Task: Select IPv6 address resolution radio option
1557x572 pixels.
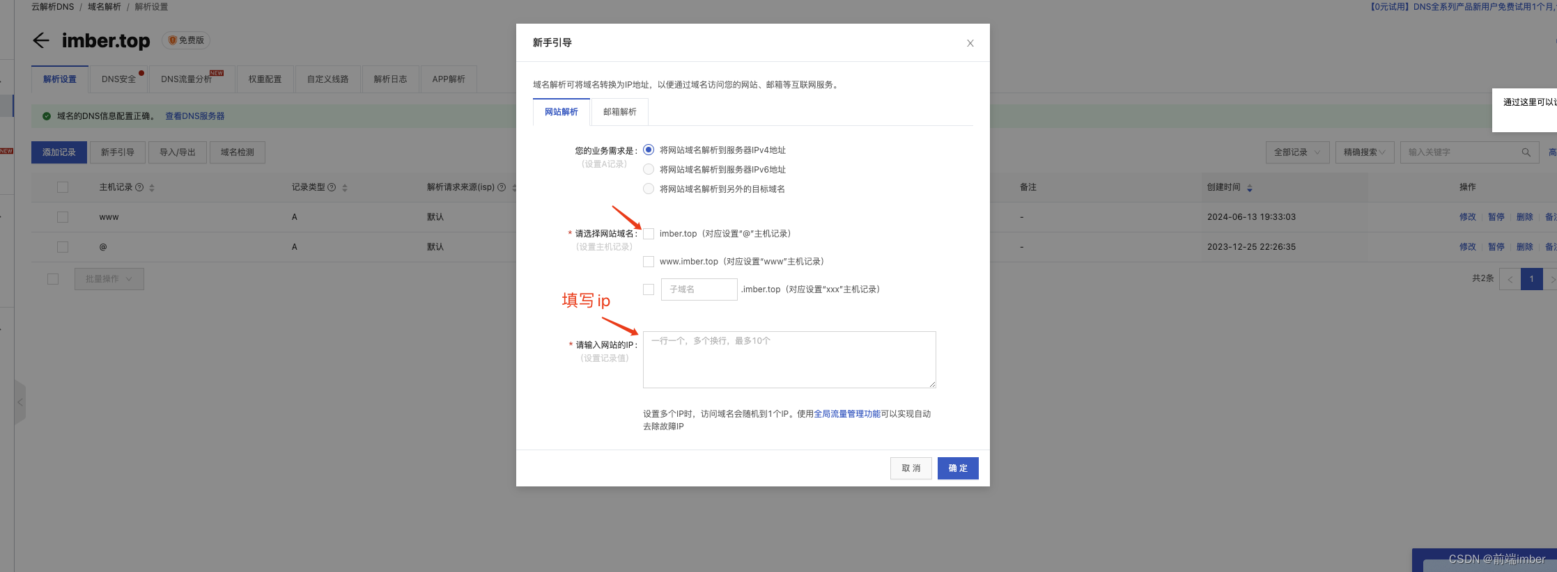Action: (x=649, y=169)
